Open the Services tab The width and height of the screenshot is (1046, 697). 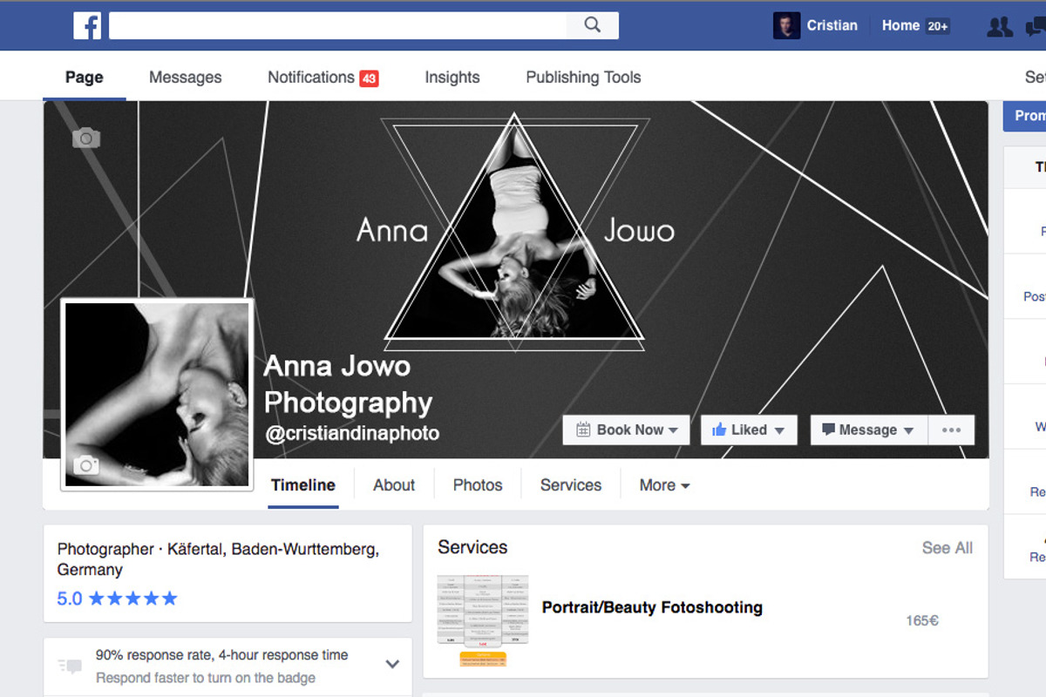[571, 485]
